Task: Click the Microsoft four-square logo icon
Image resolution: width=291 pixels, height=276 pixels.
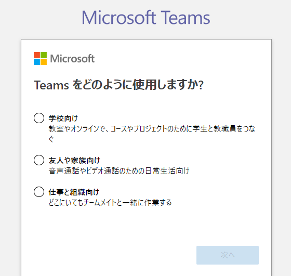Action: (41, 58)
